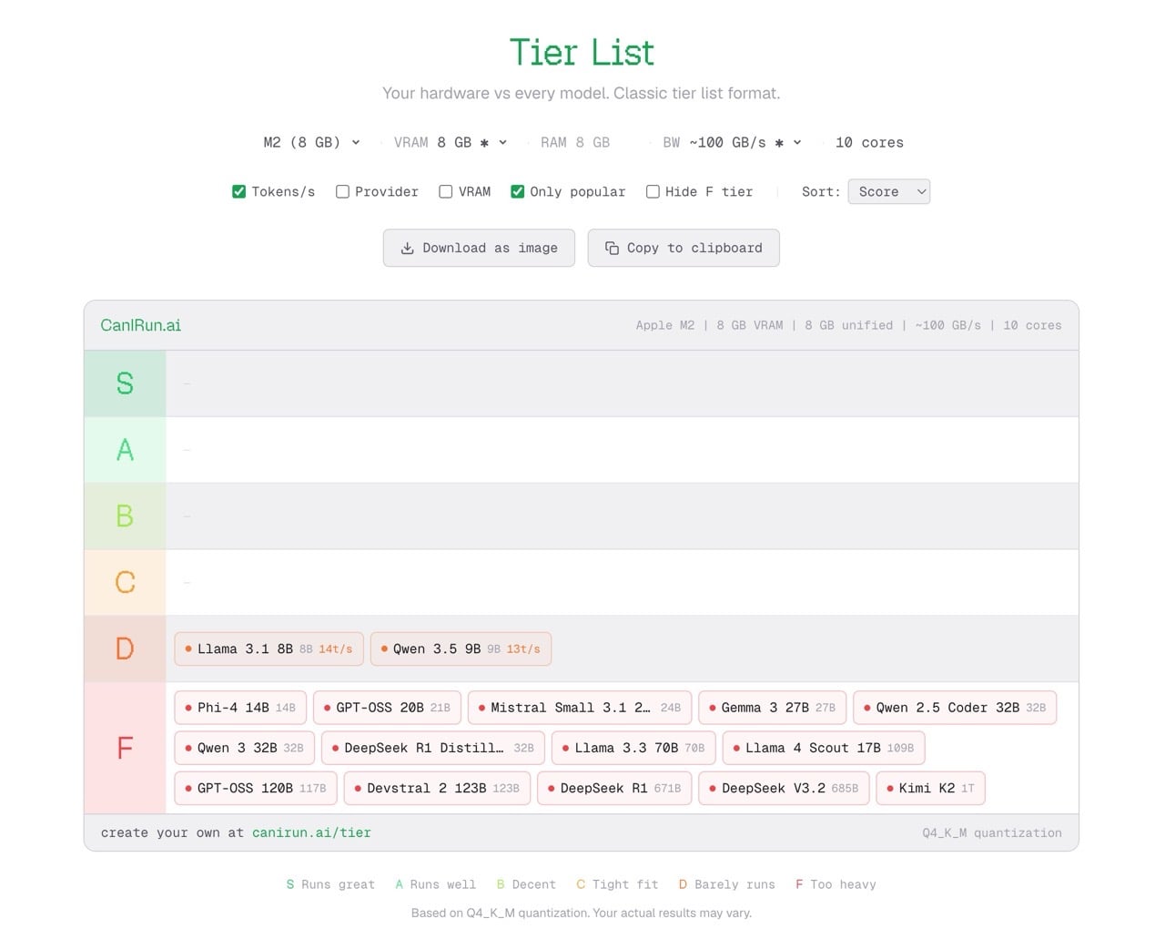Select the Qwen 3.5 9B model chip
Viewport: 1165px width, 929px height.
pos(461,649)
